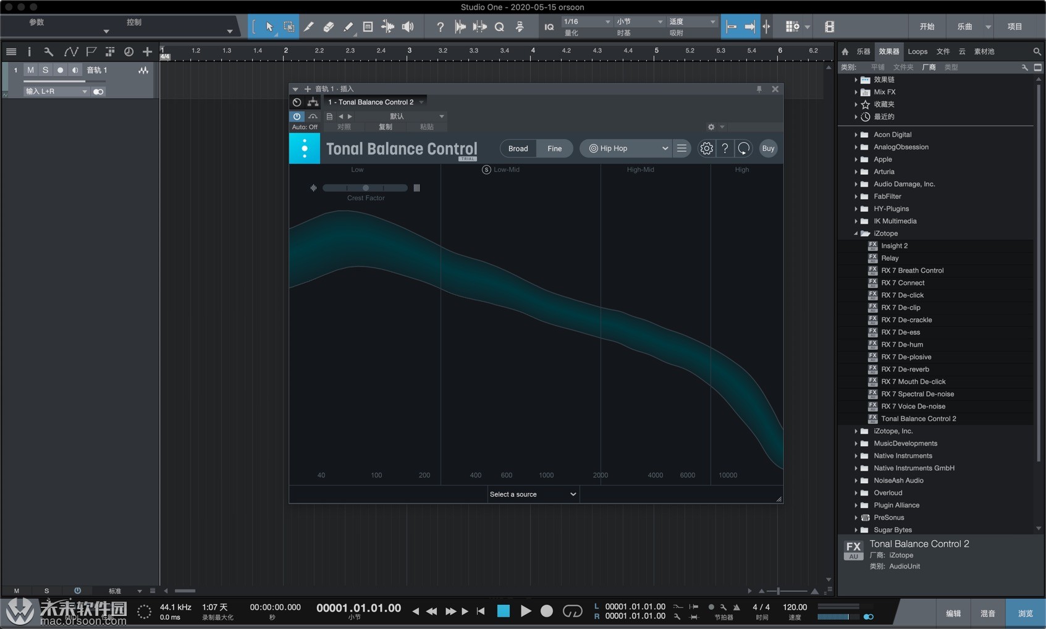Switch to Fine view
The image size is (1046, 629).
click(x=554, y=148)
